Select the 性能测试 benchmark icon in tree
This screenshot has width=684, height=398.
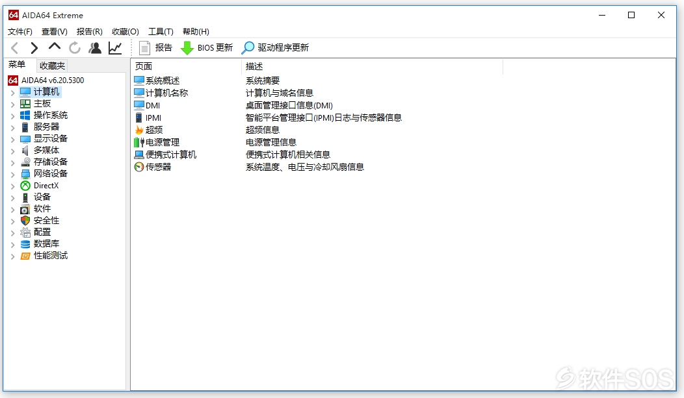coord(25,256)
